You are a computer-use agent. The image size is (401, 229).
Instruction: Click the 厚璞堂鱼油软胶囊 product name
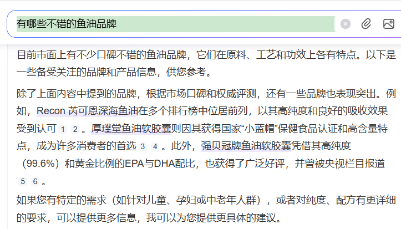click(x=129, y=129)
